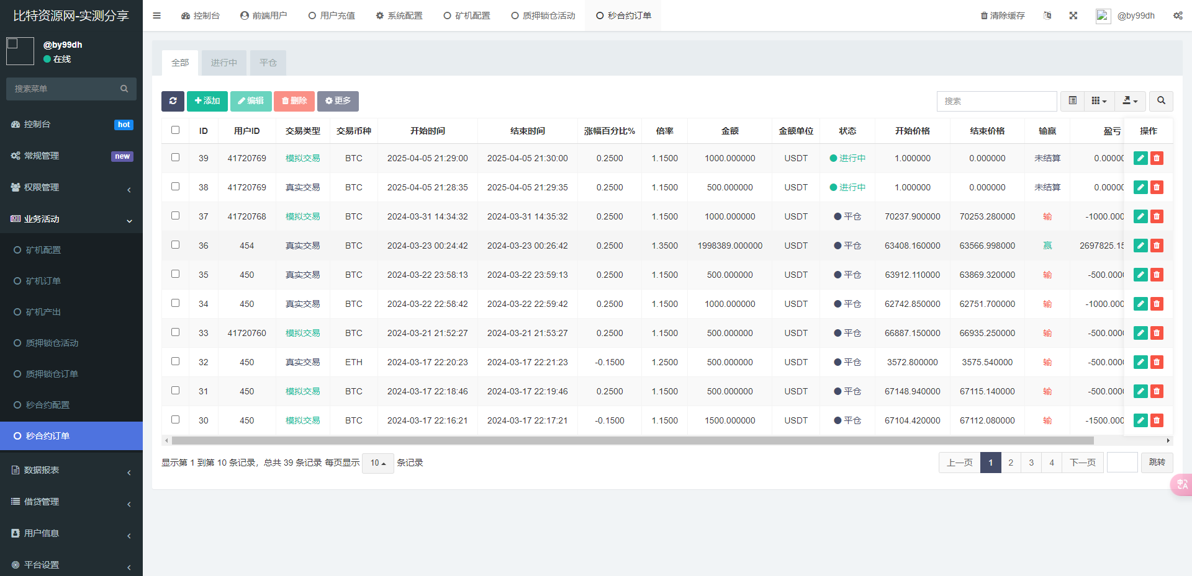This screenshot has height=576, width=1192.
Task: Click the 更多 button
Action: [338, 101]
